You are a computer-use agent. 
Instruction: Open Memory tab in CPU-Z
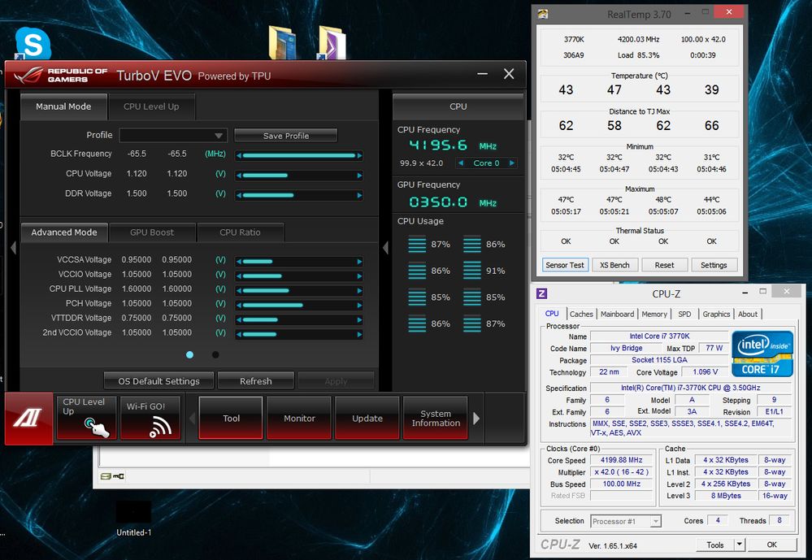click(x=654, y=314)
